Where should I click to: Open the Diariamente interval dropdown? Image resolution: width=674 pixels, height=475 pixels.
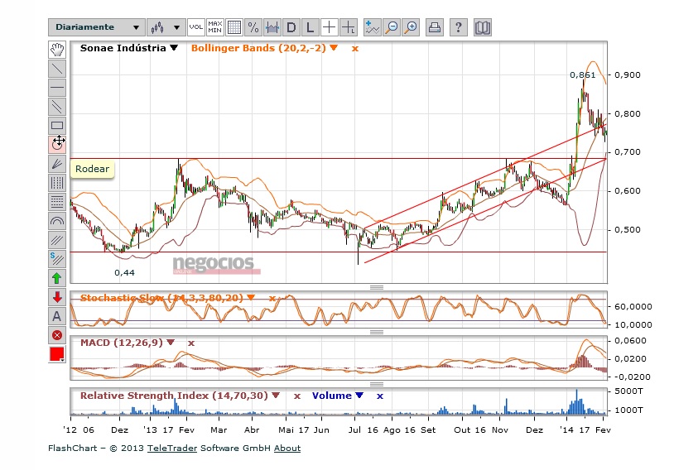click(95, 27)
